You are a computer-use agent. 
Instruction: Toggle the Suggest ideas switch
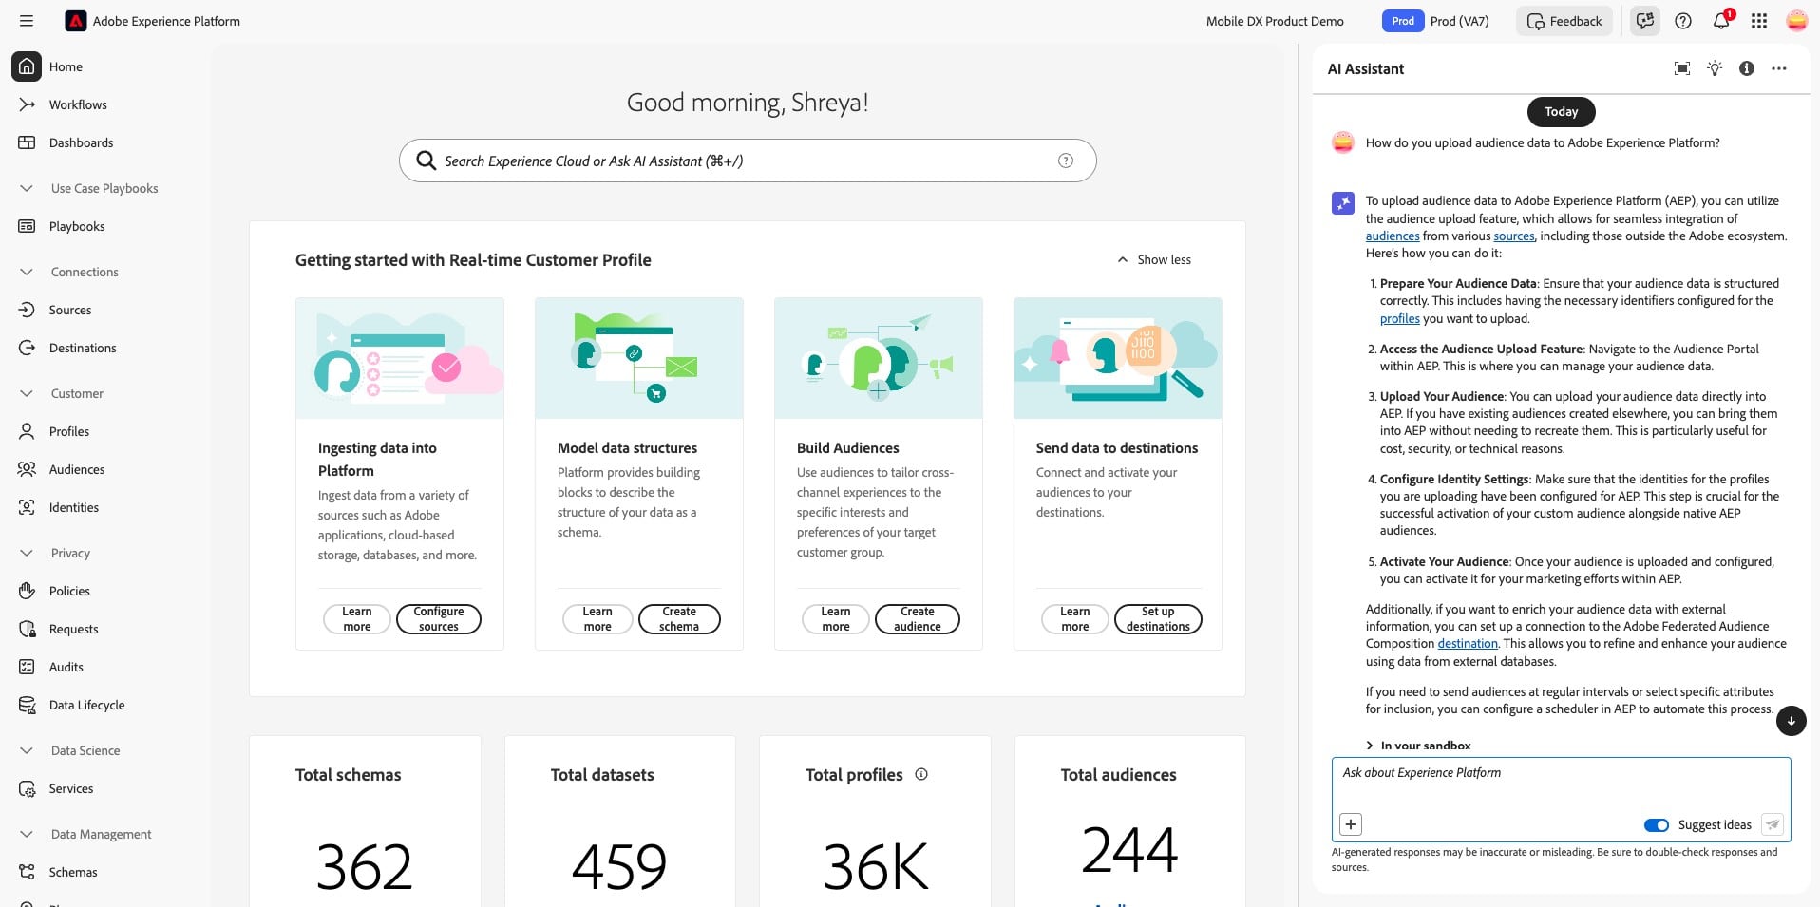coord(1656,825)
